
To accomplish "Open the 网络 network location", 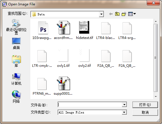I will click(16, 97).
